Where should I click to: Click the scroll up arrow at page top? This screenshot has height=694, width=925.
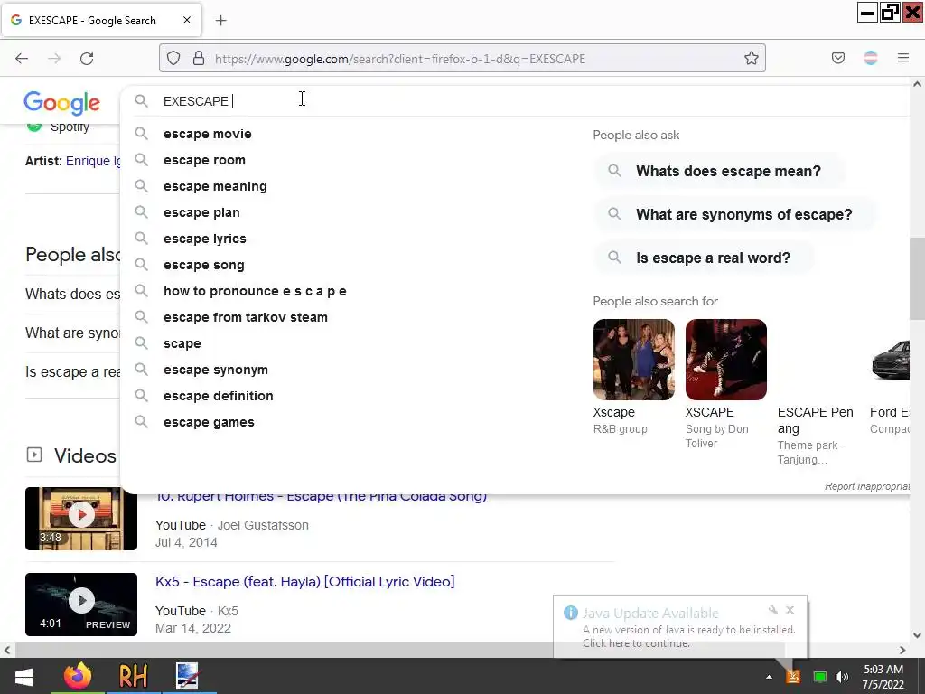click(917, 84)
